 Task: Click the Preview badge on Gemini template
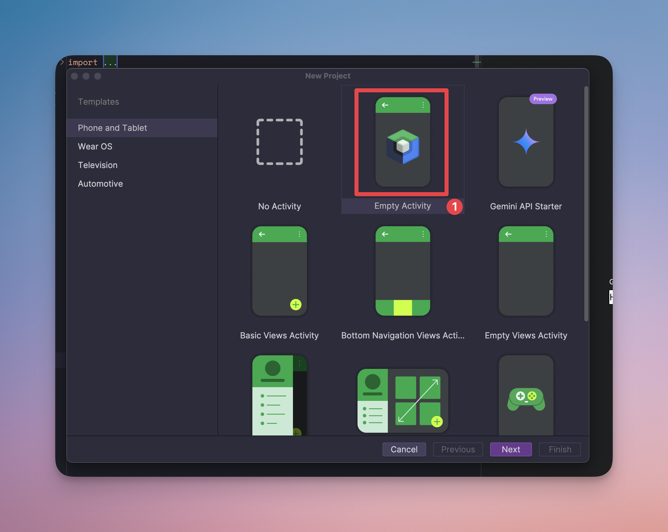[542, 99]
